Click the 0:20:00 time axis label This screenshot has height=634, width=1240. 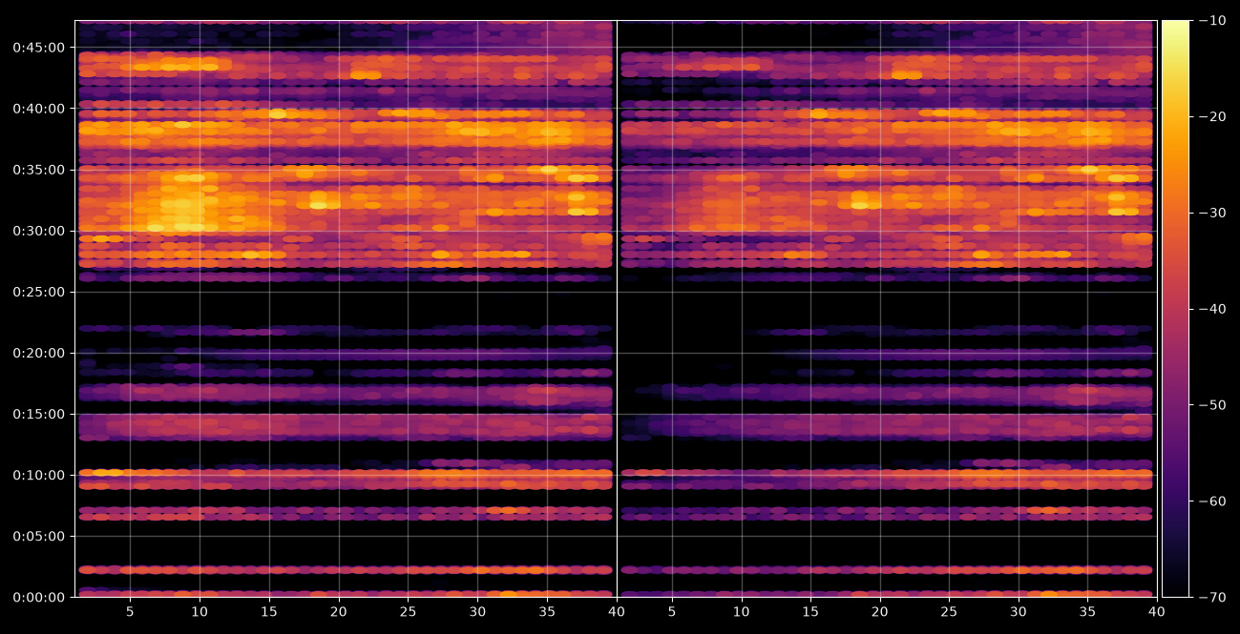[x=38, y=352]
